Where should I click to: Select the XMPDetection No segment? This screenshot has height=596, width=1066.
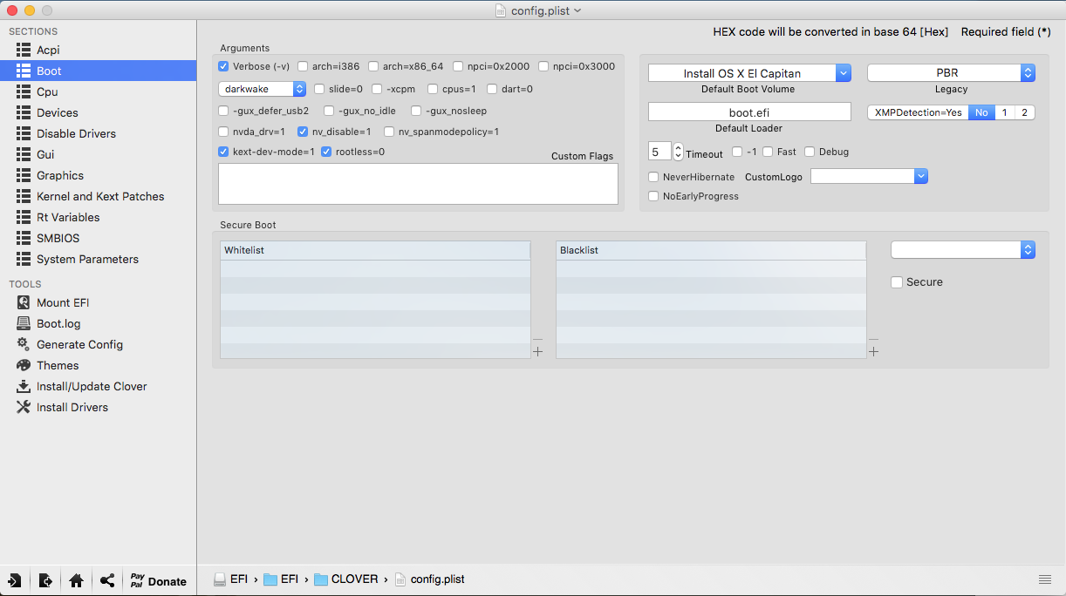[981, 112]
